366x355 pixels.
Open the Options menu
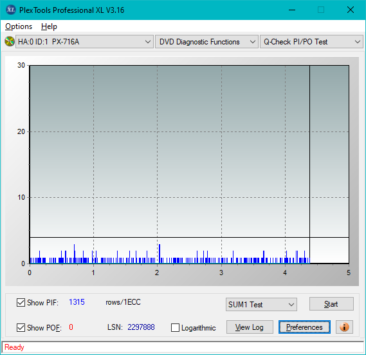click(x=19, y=26)
